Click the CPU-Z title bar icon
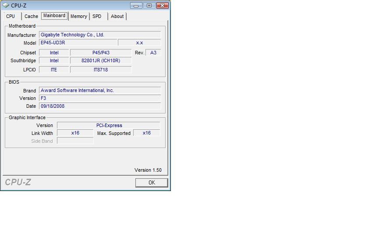The height and width of the screenshot is (230, 368). point(6,5)
